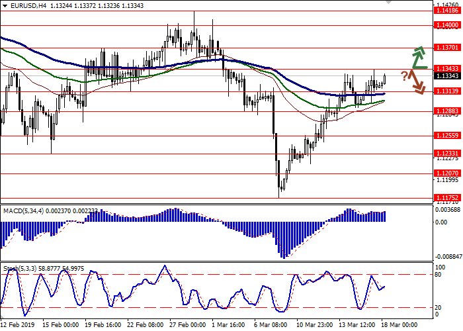Image resolution: width=463 pixels, height=331 pixels.
Task: Click the 1.12559 red price label
Action: pos(446,136)
